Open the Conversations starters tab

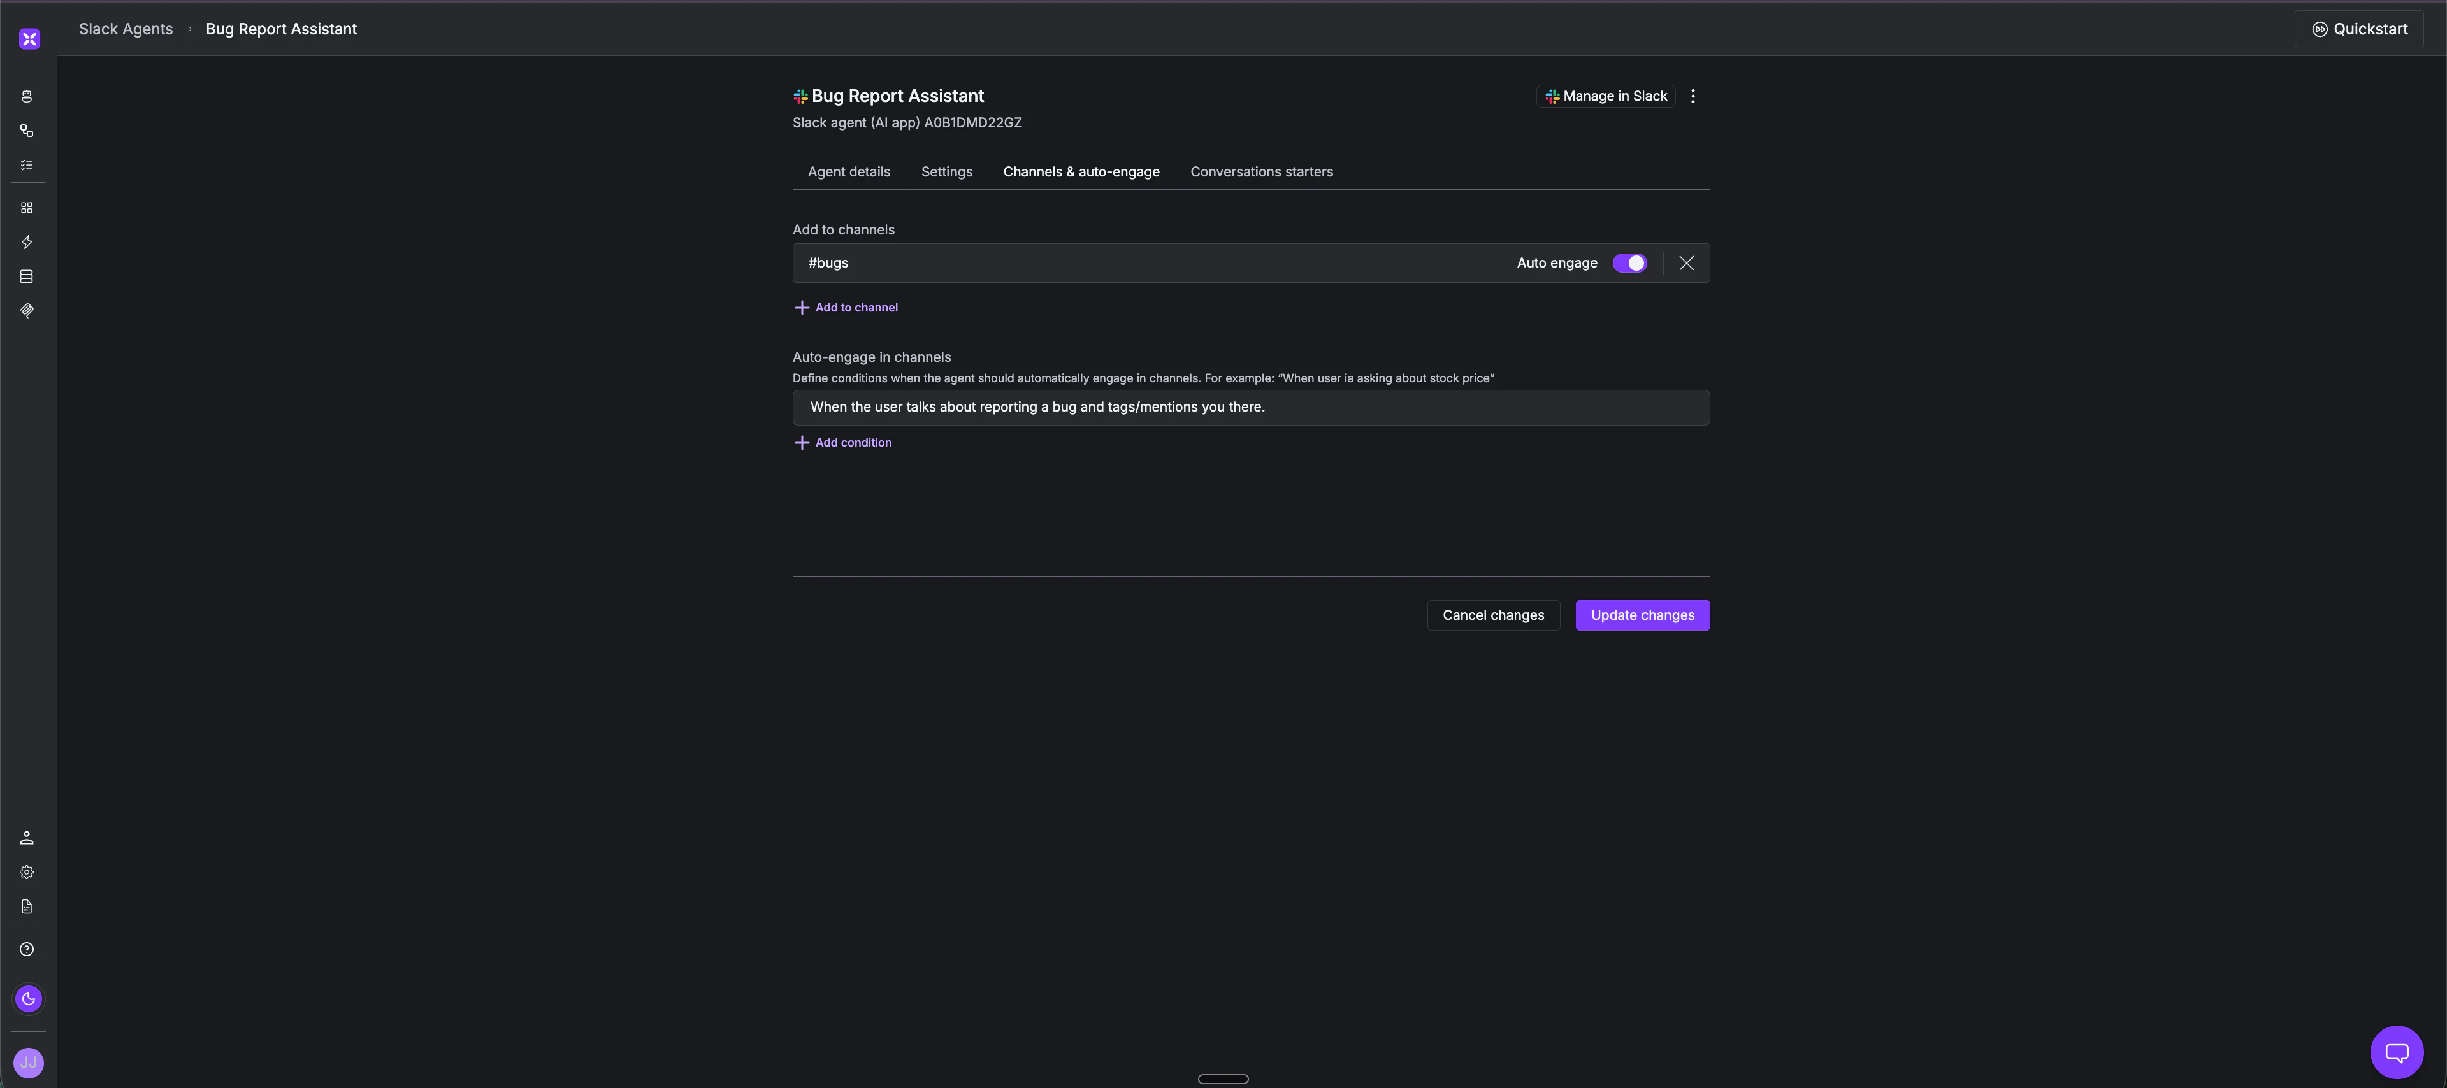[1262, 172]
